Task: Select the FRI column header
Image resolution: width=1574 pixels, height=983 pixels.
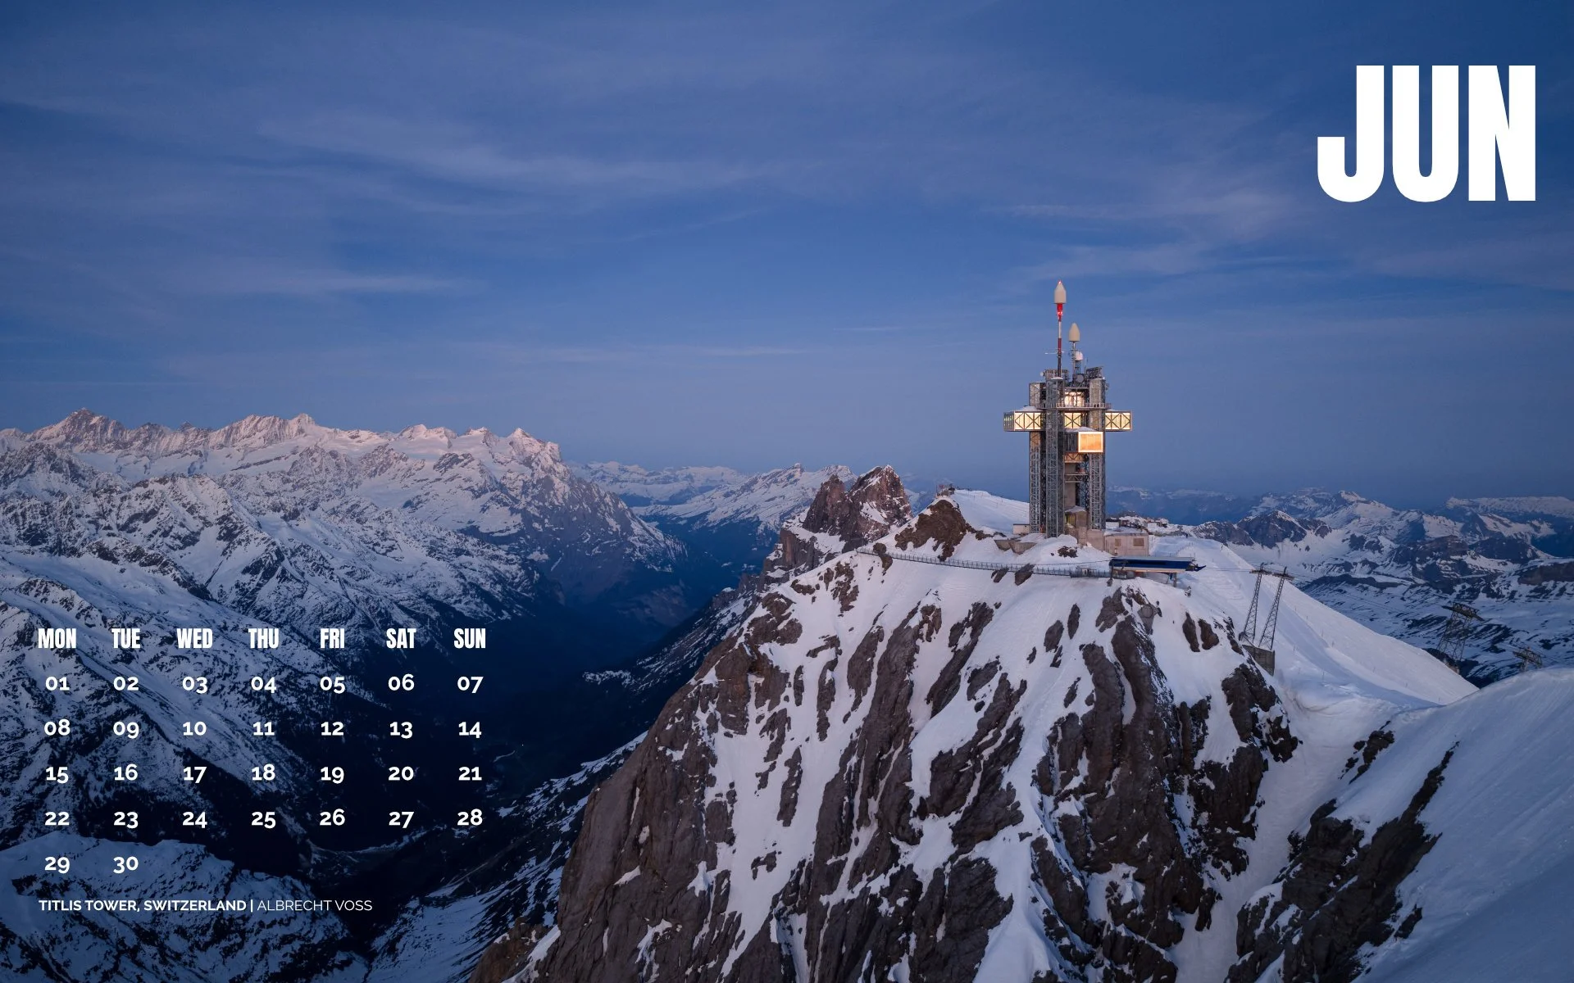Action: [x=332, y=639]
